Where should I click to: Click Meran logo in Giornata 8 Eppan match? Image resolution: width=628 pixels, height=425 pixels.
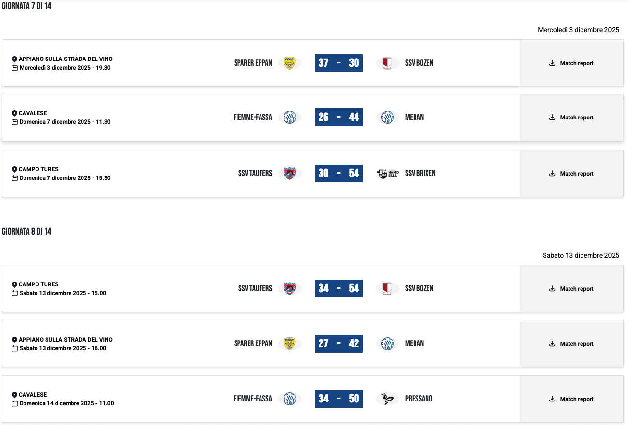(387, 344)
